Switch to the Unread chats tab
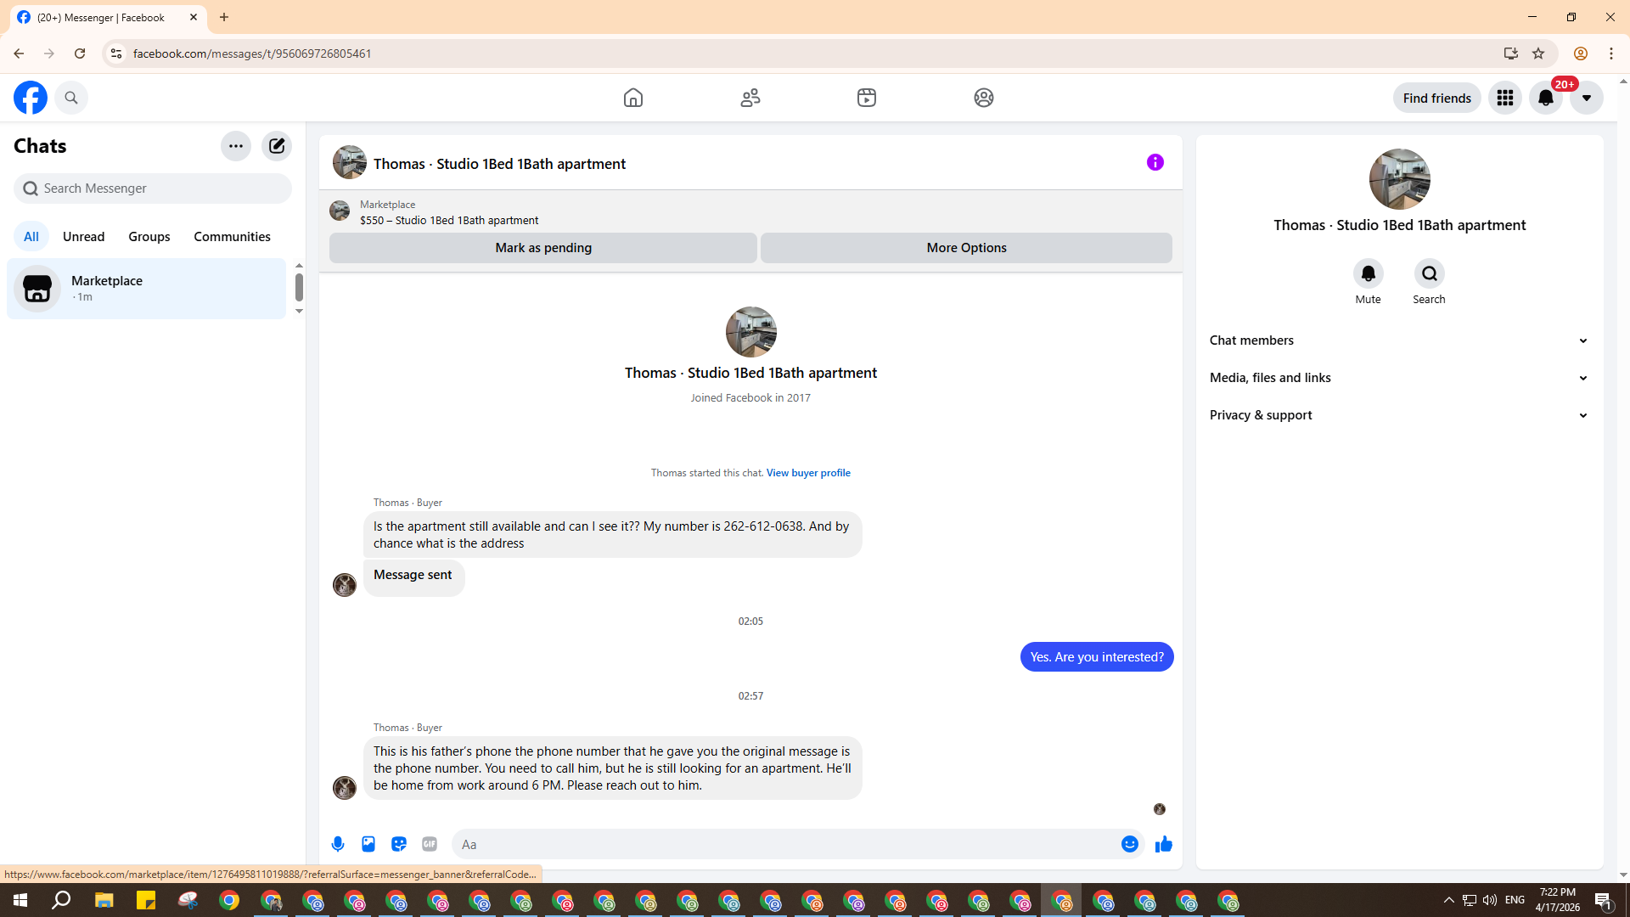 pyautogui.click(x=83, y=237)
